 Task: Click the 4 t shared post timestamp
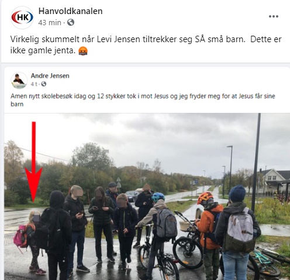34,84
